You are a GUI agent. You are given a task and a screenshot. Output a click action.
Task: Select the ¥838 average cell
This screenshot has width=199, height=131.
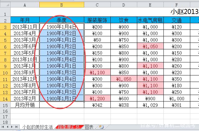[124, 105]
